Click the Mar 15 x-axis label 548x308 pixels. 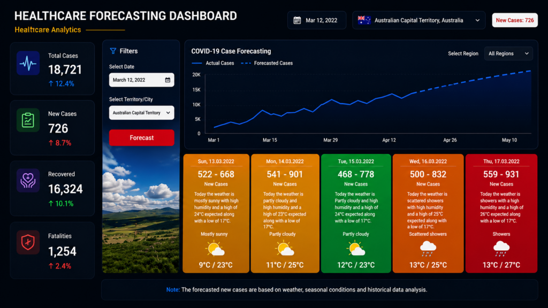[270, 140]
